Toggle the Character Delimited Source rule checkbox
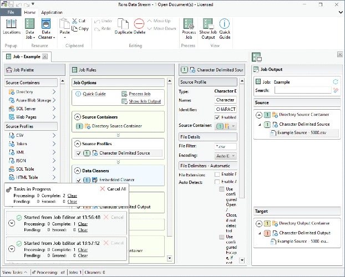This screenshot has width=345, height=277. [79, 153]
